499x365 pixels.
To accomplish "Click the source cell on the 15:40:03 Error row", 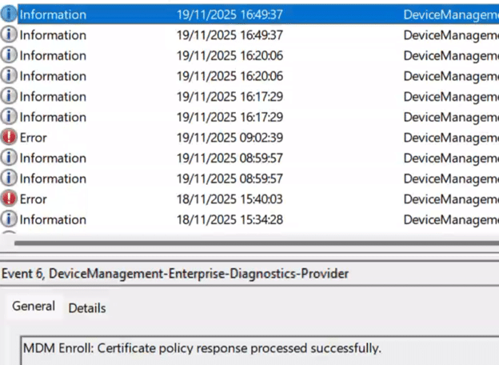I will tap(450, 199).
